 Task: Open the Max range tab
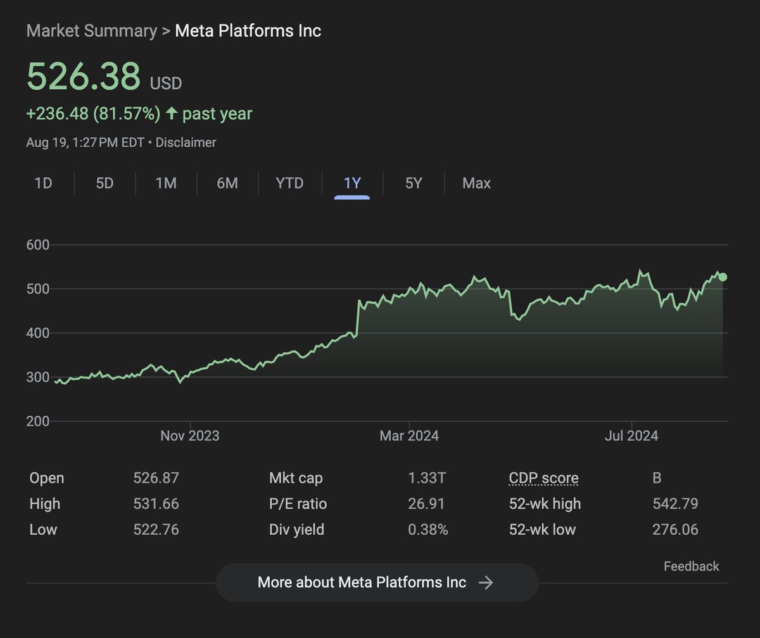point(476,184)
